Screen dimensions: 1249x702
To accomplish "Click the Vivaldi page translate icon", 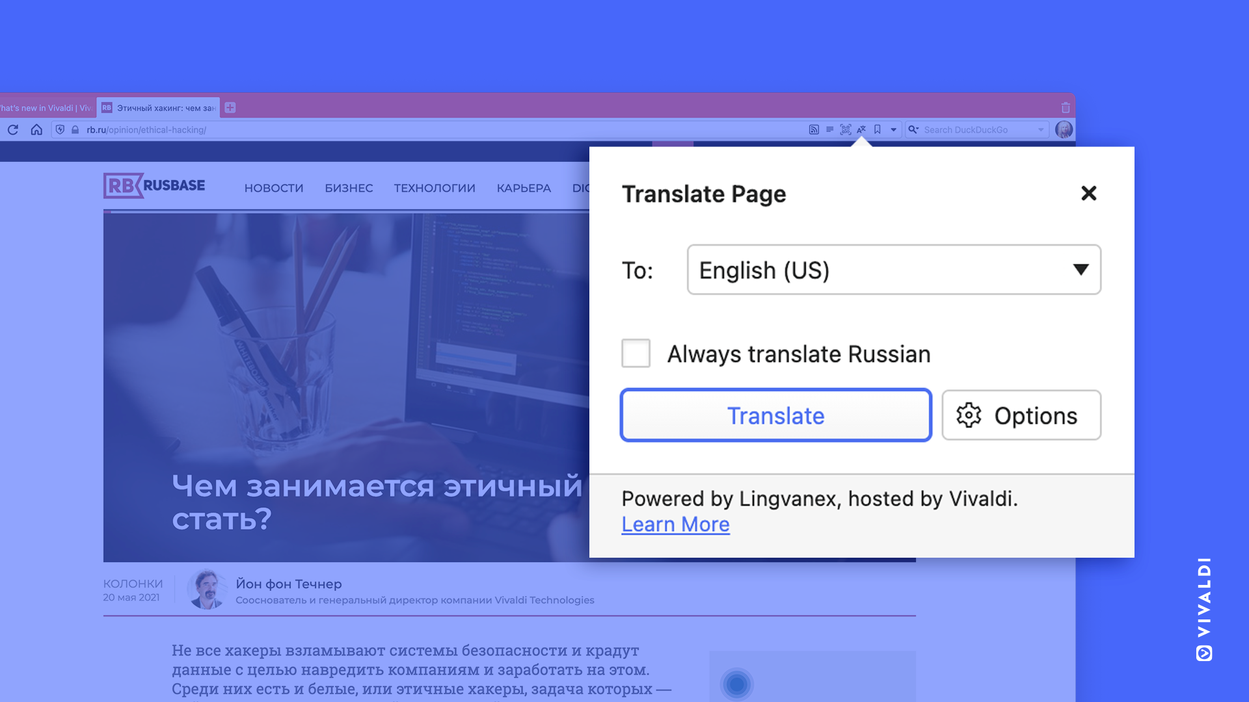I will [862, 130].
